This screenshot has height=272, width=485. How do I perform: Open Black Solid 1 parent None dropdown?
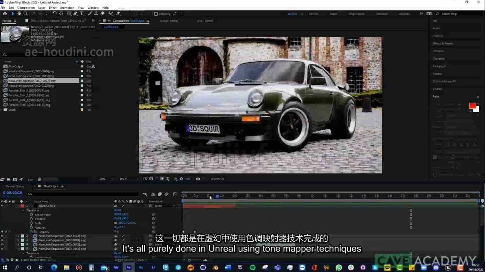(x=165, y=206)
